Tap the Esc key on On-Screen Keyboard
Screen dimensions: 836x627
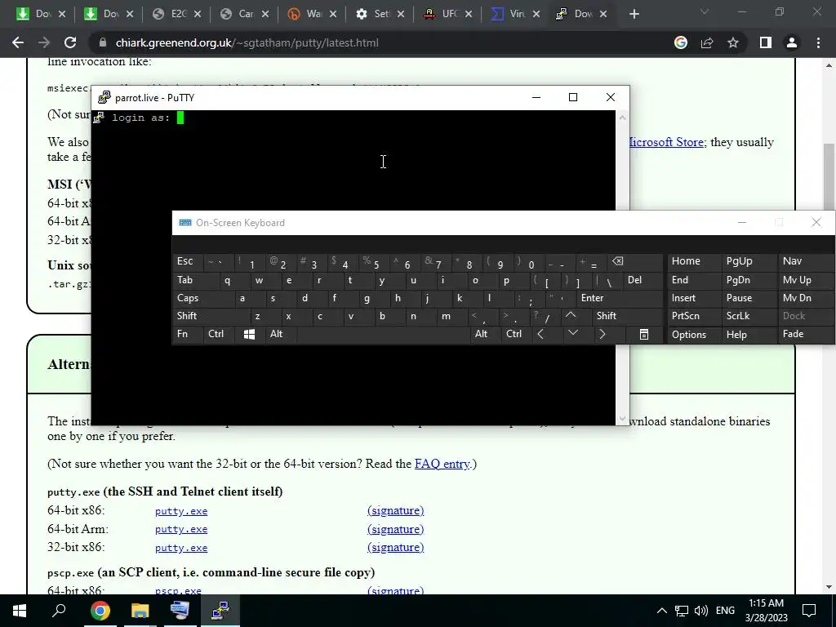tap(188, 261)
